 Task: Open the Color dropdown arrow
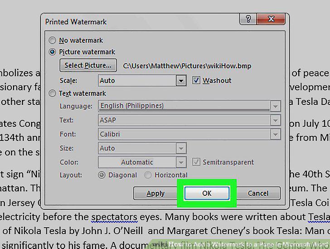(181, 162)
